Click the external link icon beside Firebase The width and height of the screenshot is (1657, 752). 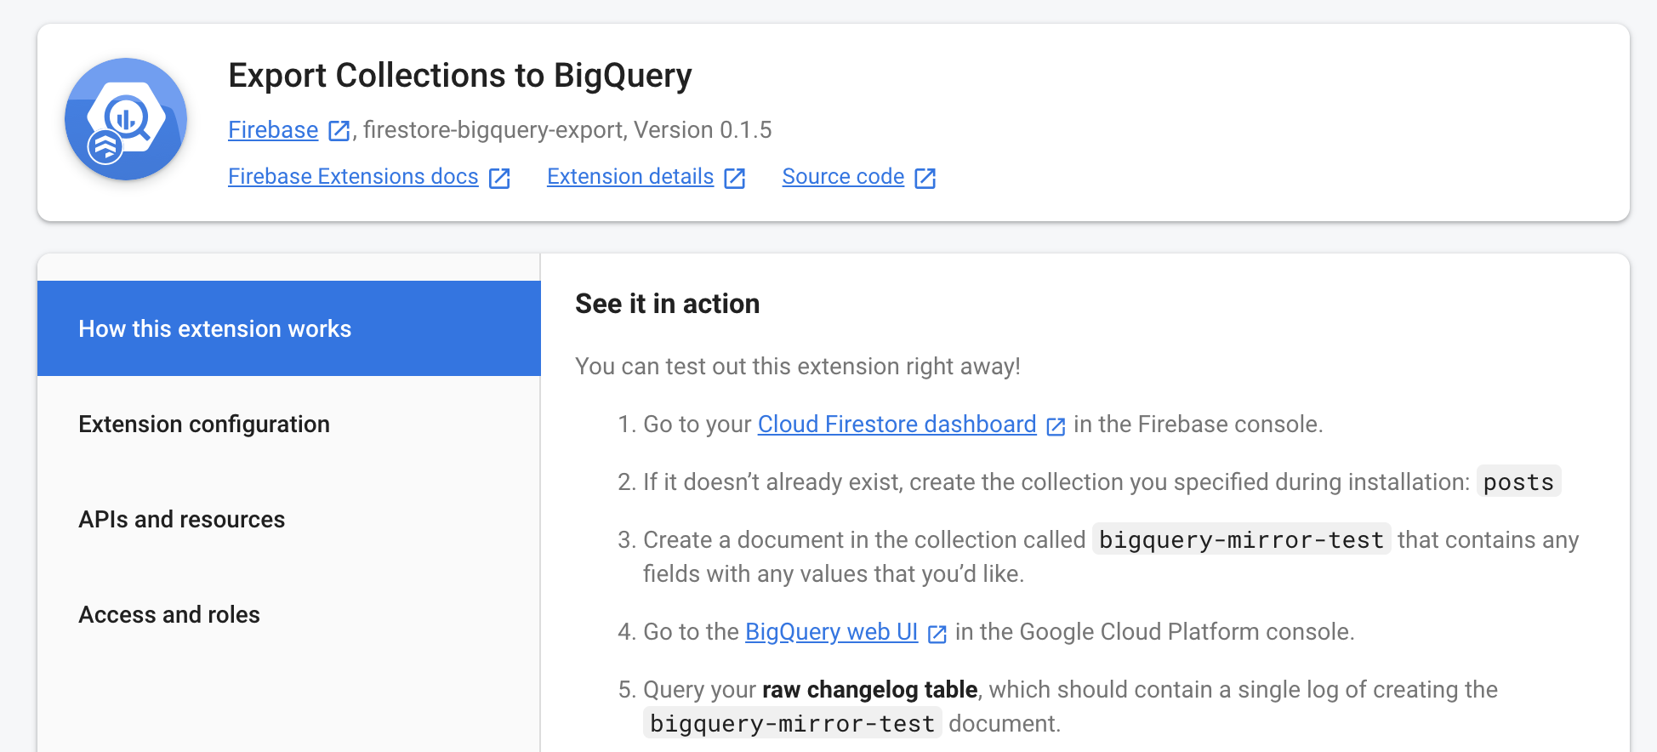pos(338,130)
